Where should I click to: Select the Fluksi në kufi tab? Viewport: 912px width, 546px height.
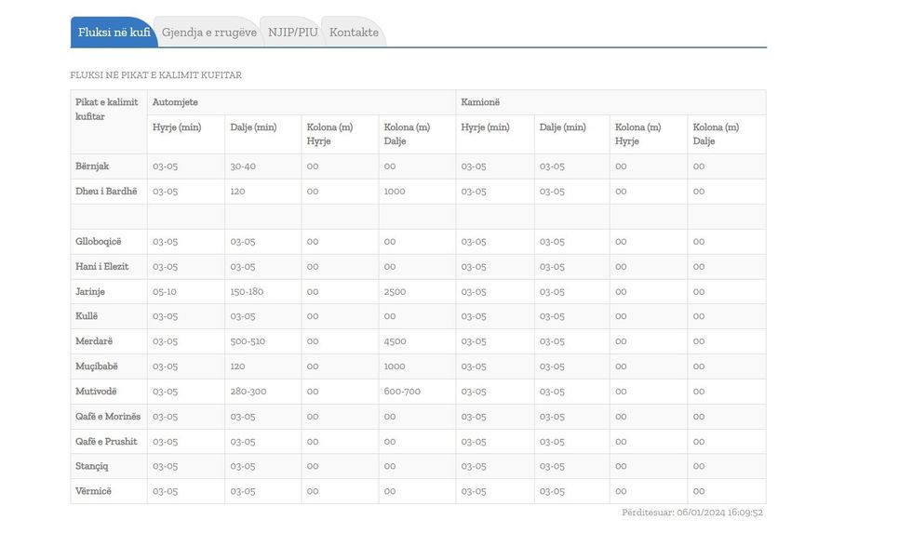[114, 33]
